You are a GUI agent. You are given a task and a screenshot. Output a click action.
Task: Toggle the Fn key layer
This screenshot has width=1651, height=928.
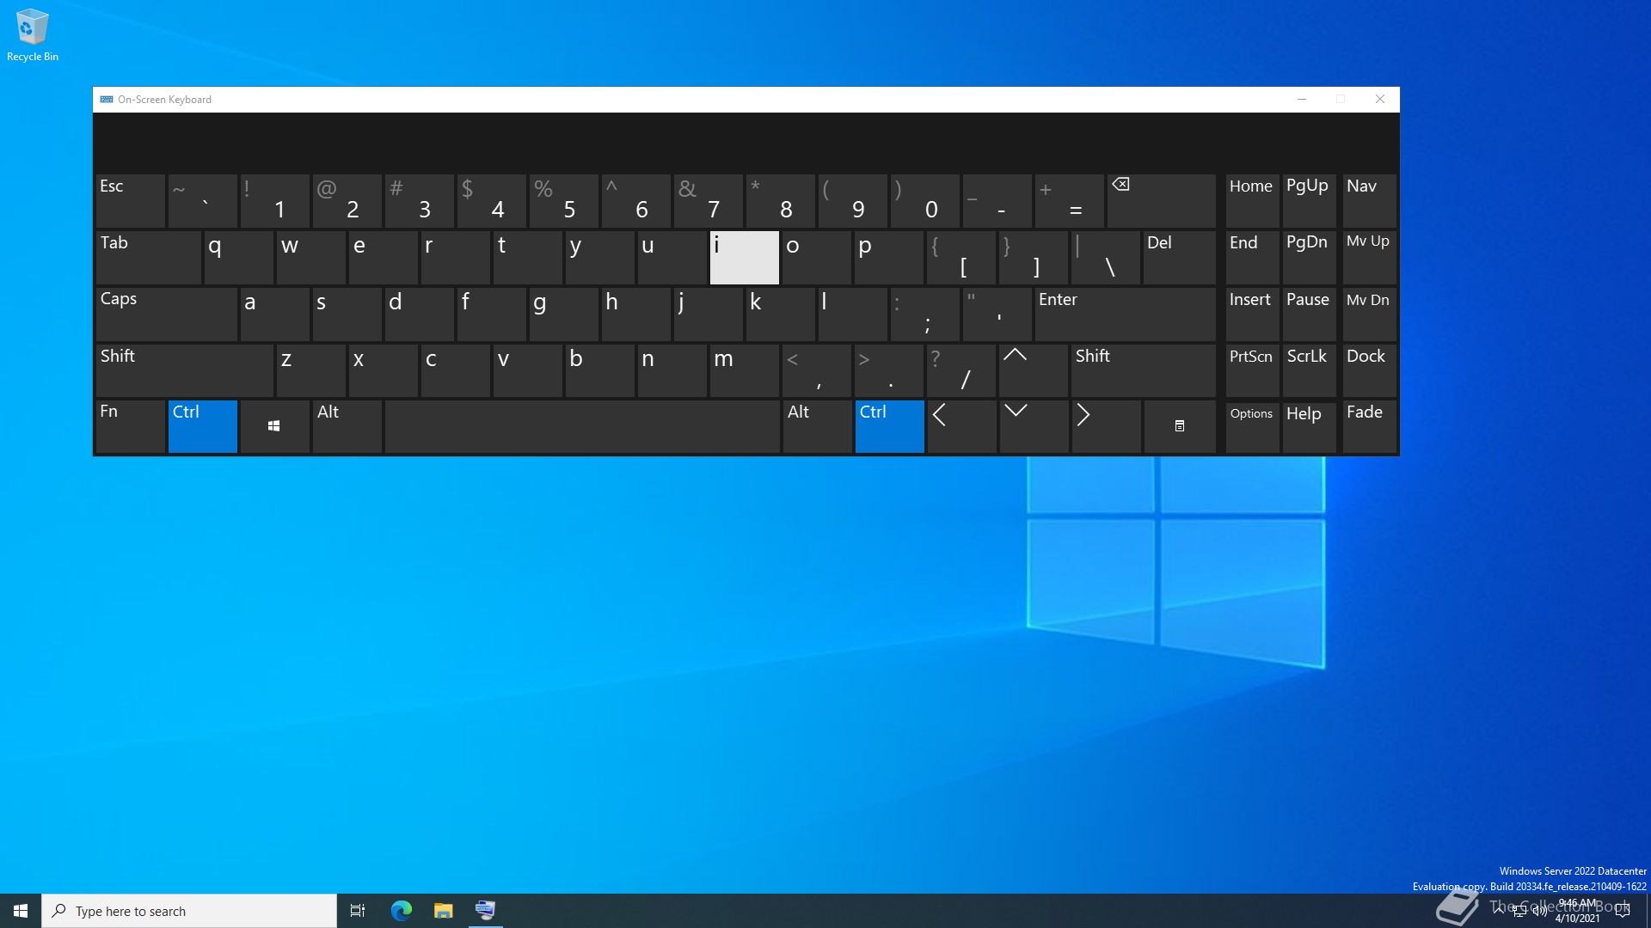point(130,425)
